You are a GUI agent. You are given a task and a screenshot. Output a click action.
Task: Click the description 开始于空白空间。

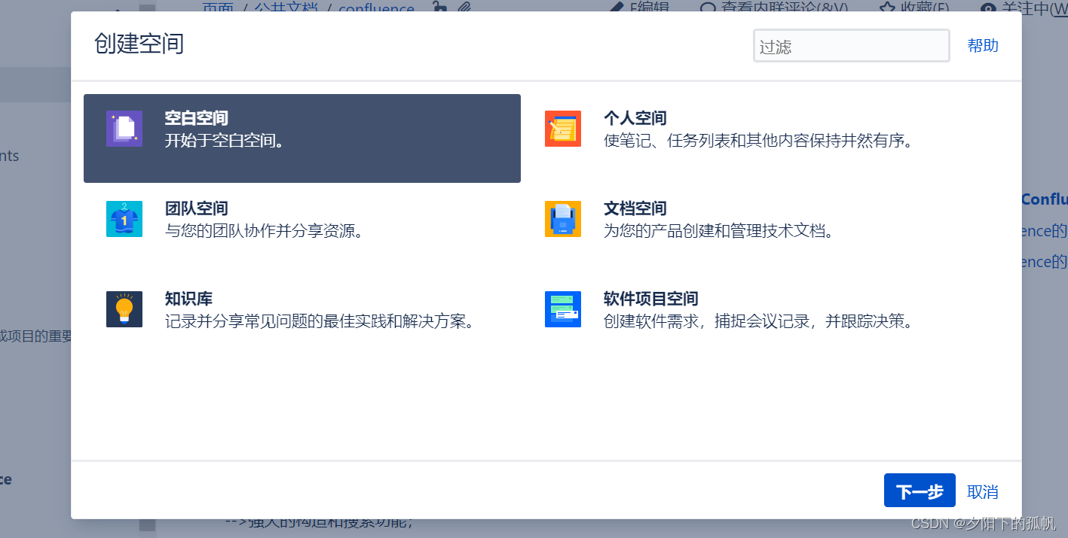[225, 141]
